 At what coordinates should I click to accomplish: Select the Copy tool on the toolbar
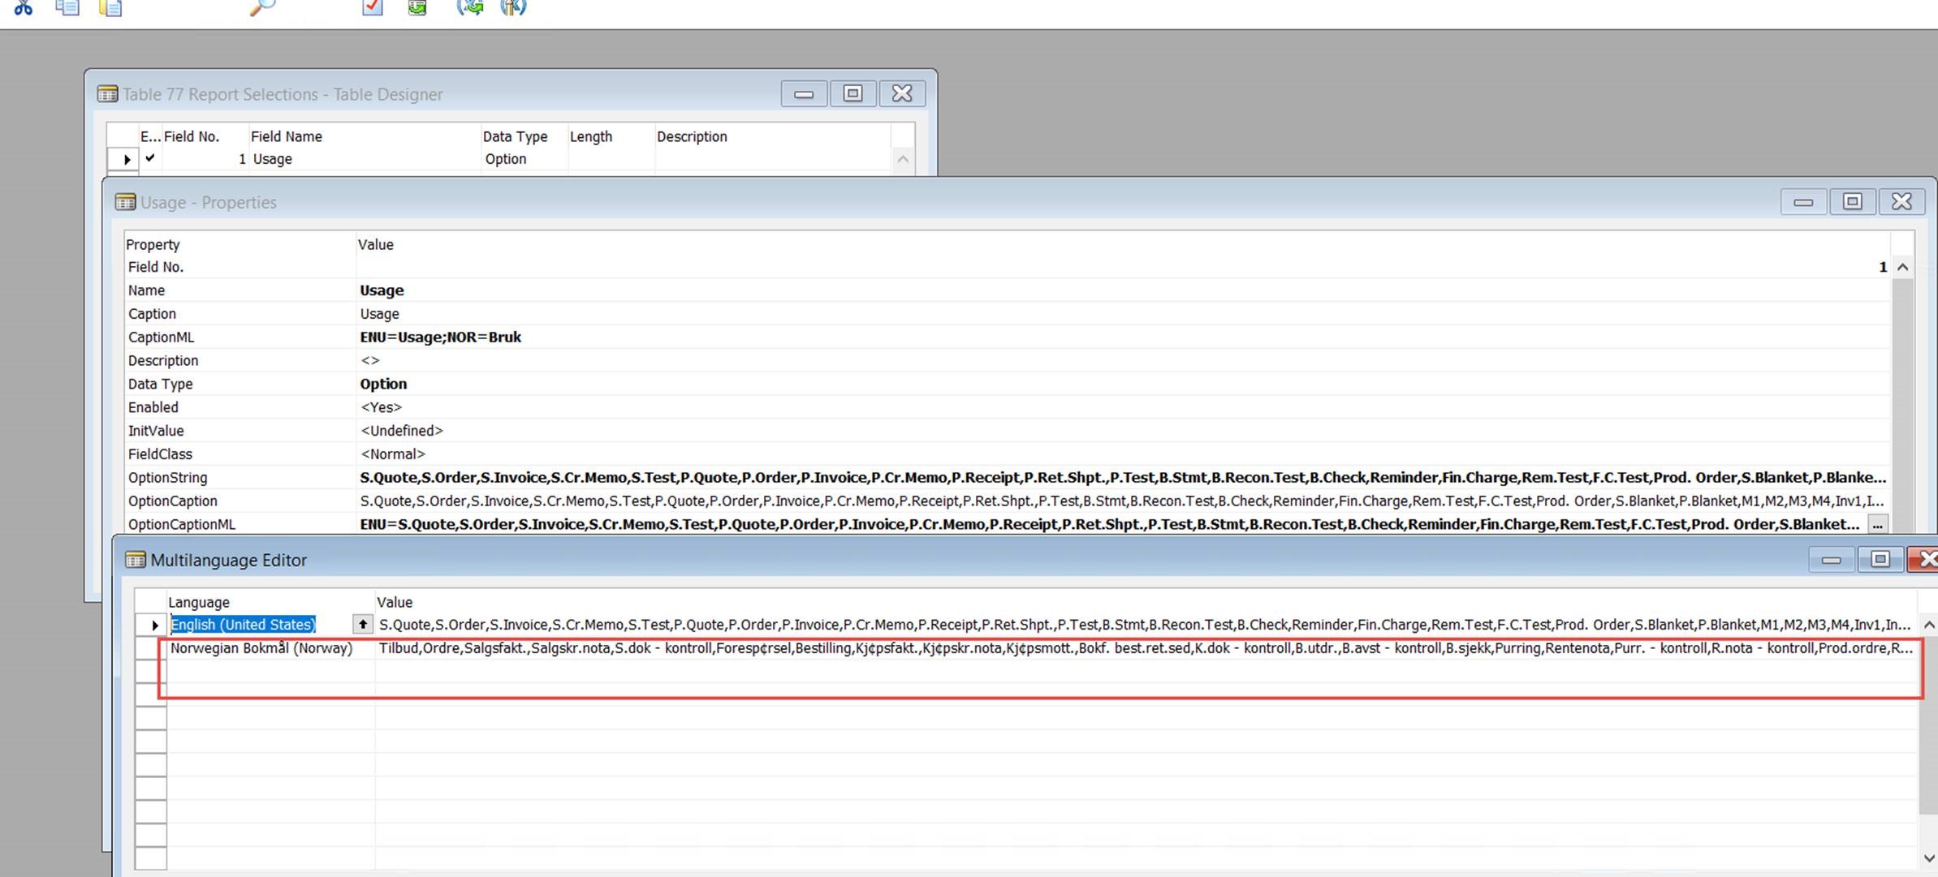(68, 8)
